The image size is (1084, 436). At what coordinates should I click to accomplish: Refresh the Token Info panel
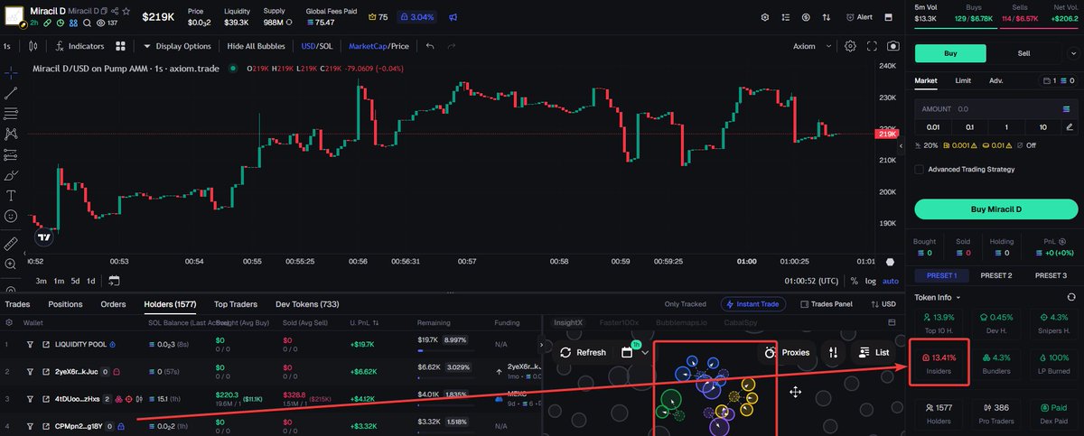click(x=1071, y=297)
